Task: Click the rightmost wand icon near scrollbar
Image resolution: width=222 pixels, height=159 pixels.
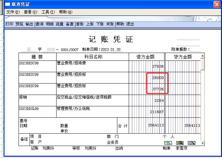Action: 191,143
